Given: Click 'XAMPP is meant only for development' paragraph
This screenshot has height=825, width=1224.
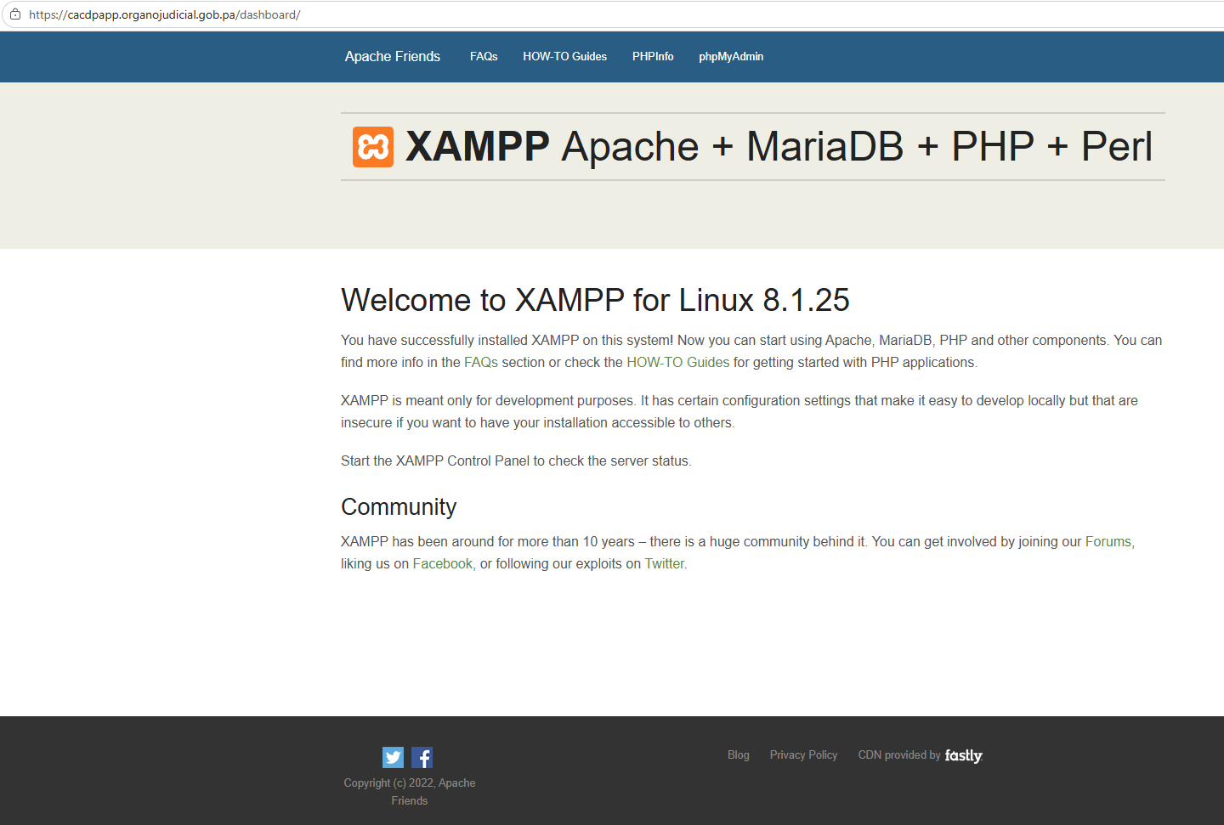Looking at the screenshot, I should pos(739,411).
